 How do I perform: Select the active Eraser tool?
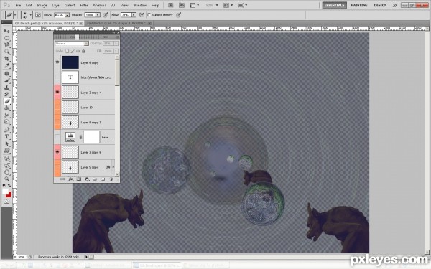tap(7, 101)
